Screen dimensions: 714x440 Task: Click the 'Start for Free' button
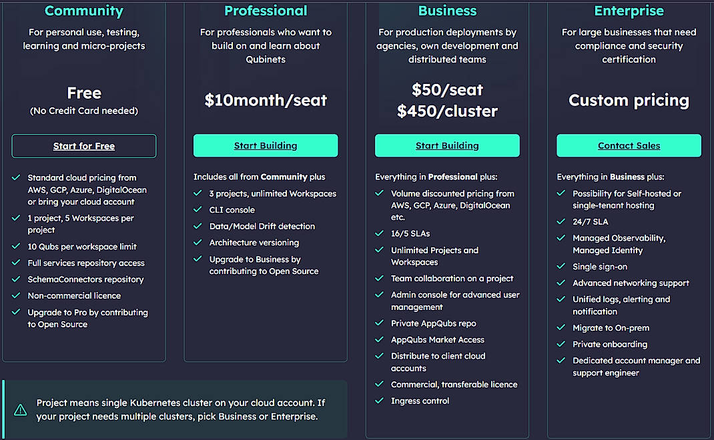[x=83, y=145]
